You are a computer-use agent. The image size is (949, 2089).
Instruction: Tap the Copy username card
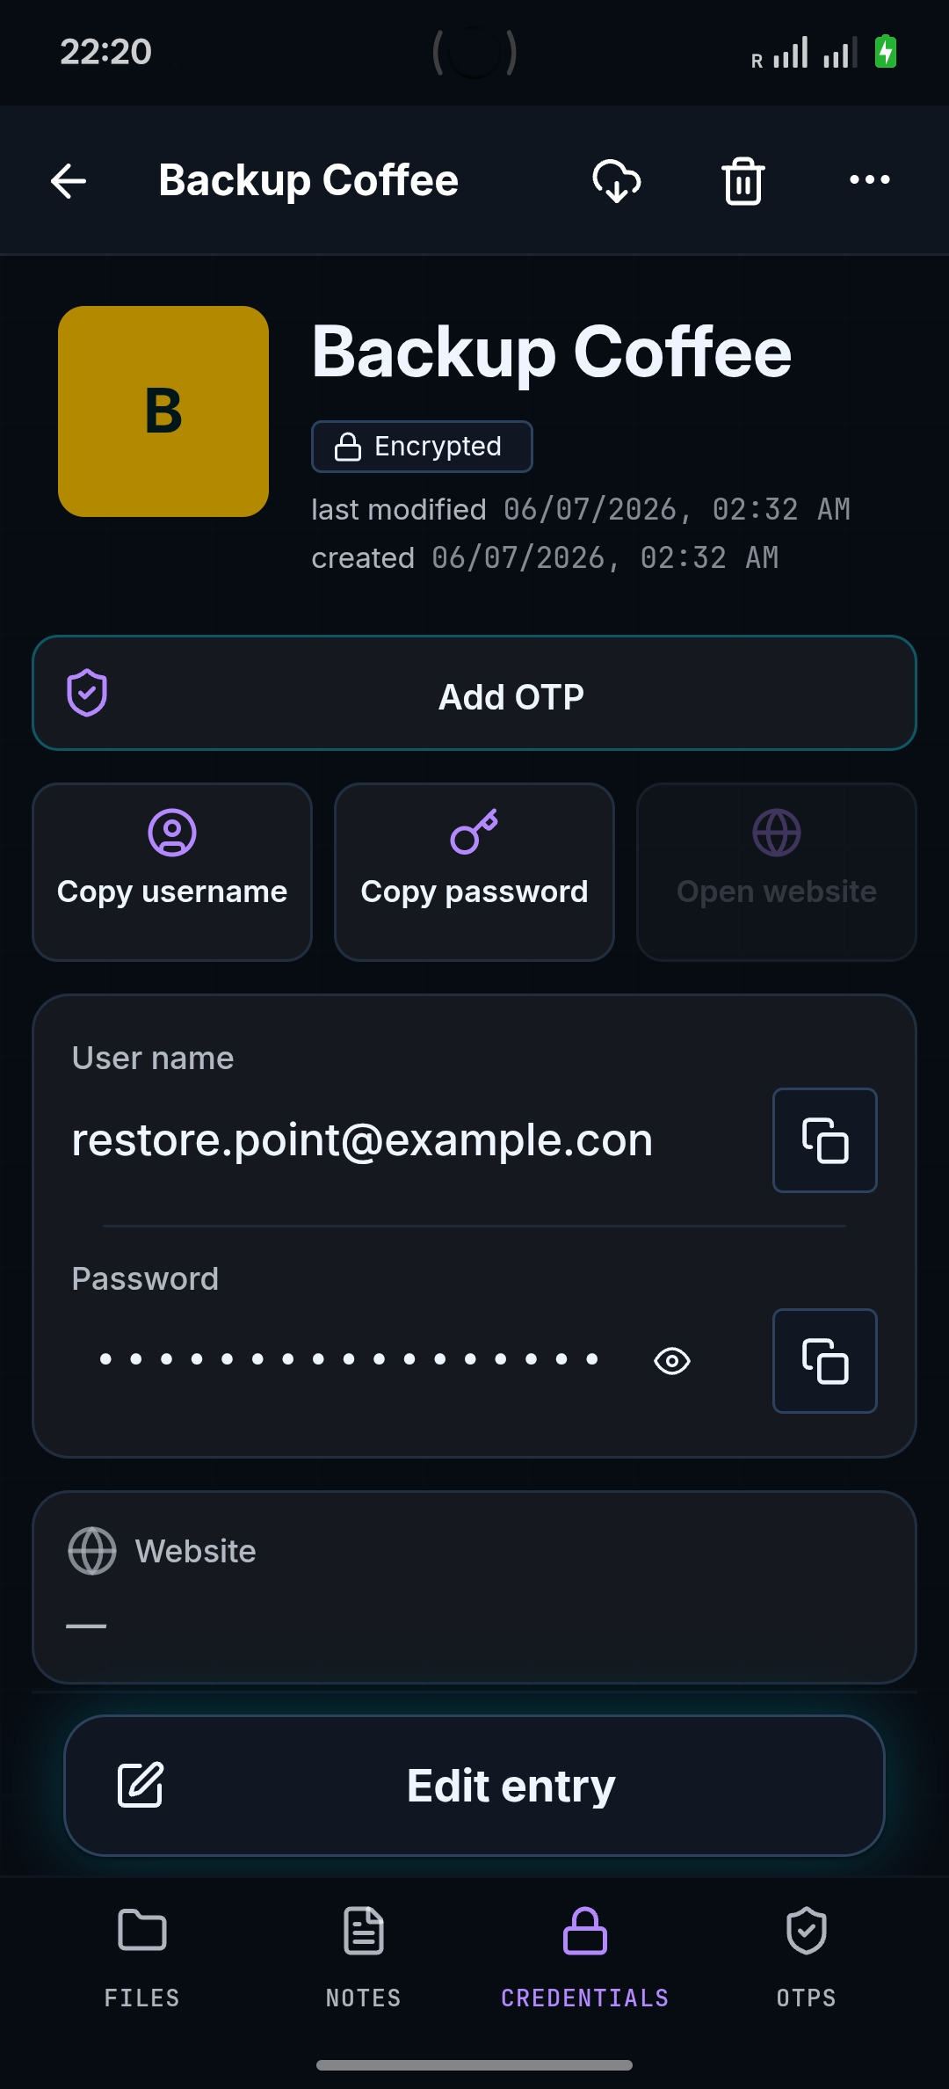click(x=172, y=872)
